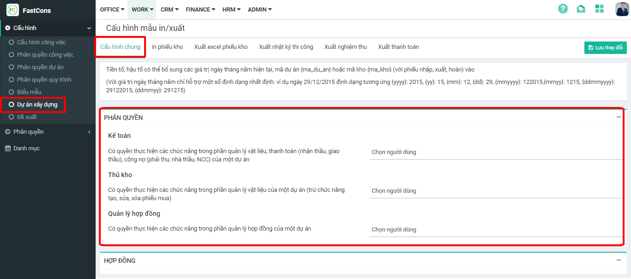Open the ADMIN dropdown menu

[x=260, y=10]
